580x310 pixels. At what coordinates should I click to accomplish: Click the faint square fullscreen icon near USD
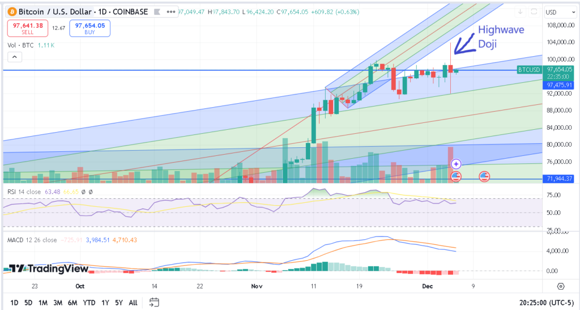[534, 12]
